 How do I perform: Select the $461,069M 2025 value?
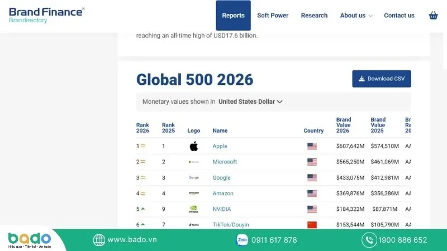click(x=384, y=162)
